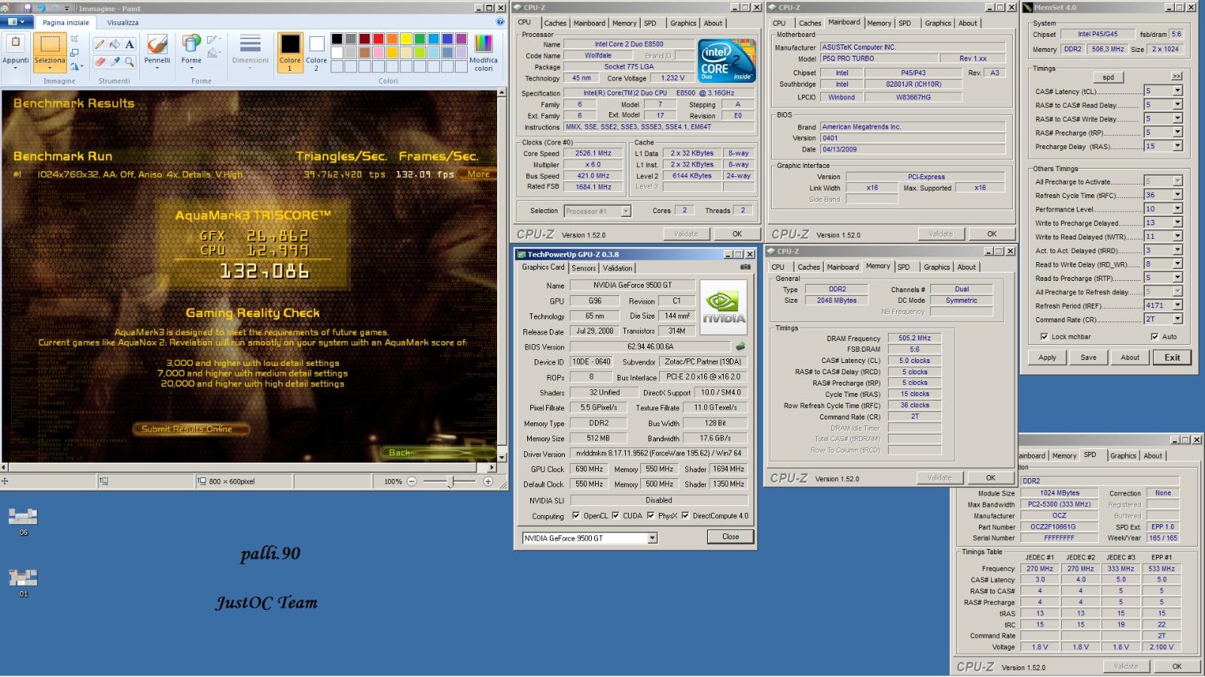Select the Pencil tool in Paint
Viewport: 1205px width, 677px height.
click(x=99, y=44)
